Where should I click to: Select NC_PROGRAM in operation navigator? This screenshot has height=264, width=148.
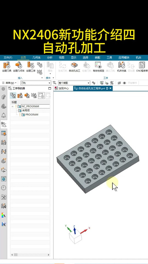30,106
